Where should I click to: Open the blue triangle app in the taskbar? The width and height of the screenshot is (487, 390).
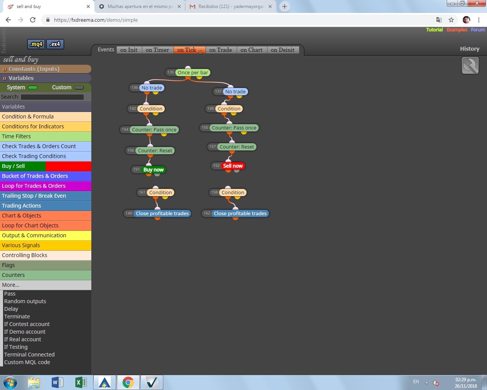pos(105,382)
